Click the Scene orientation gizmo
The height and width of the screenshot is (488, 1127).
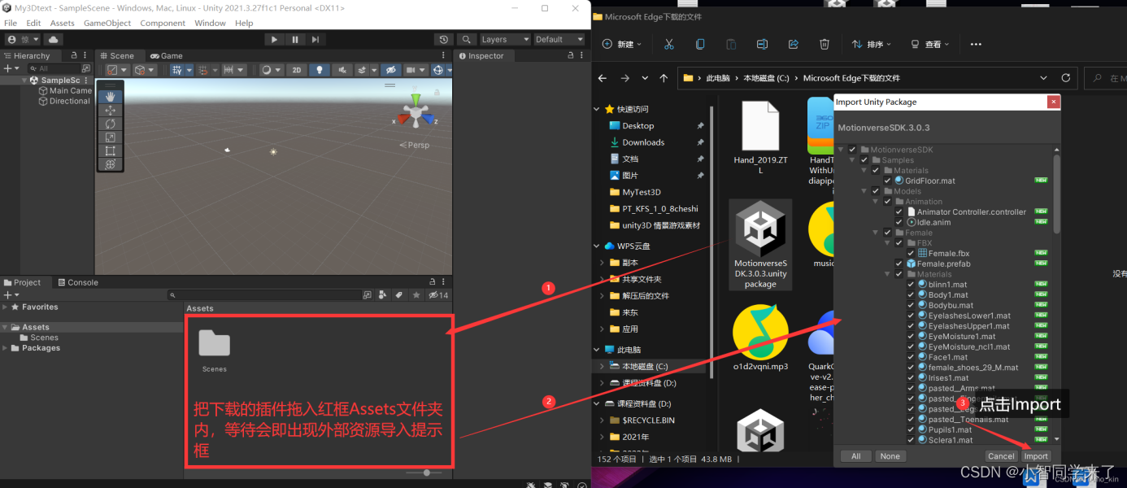416,112
